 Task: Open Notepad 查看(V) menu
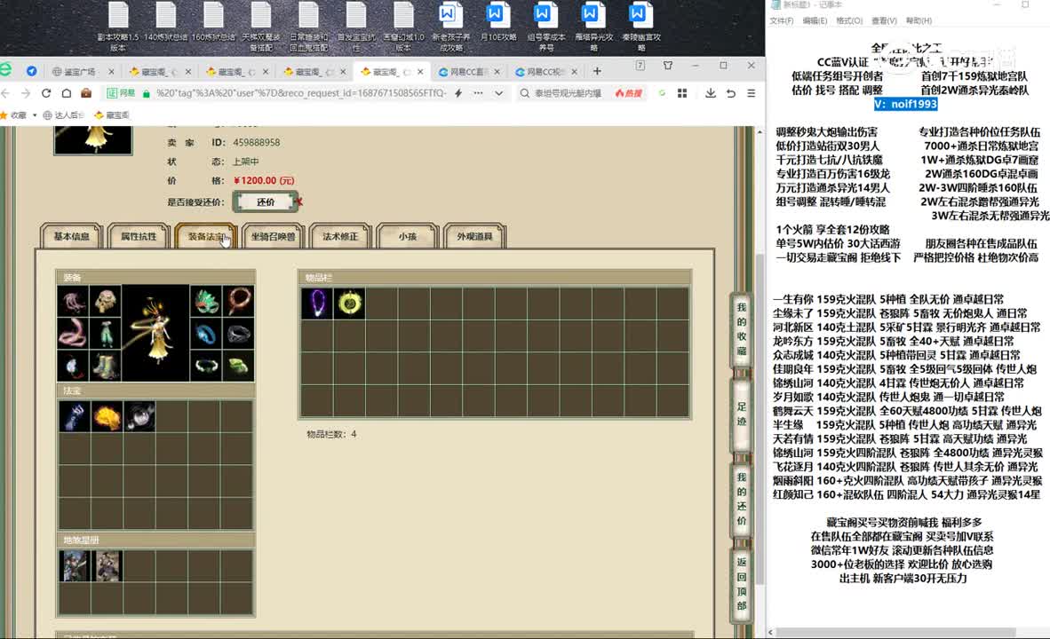click(x=884, y=20)
